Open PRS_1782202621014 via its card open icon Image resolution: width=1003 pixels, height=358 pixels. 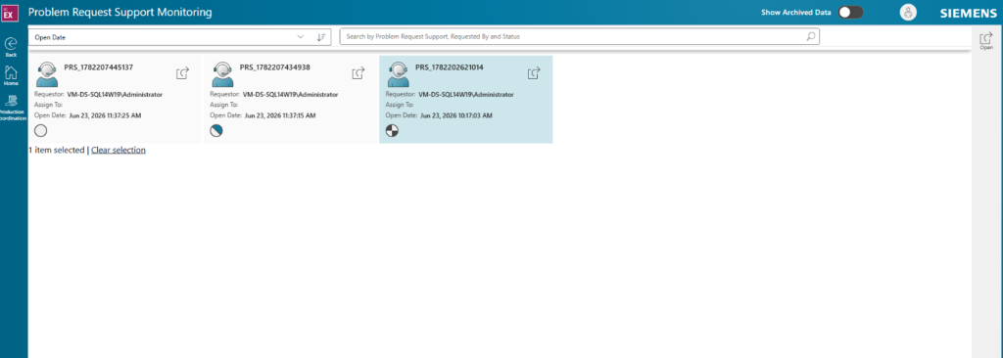tap(534, 73)
